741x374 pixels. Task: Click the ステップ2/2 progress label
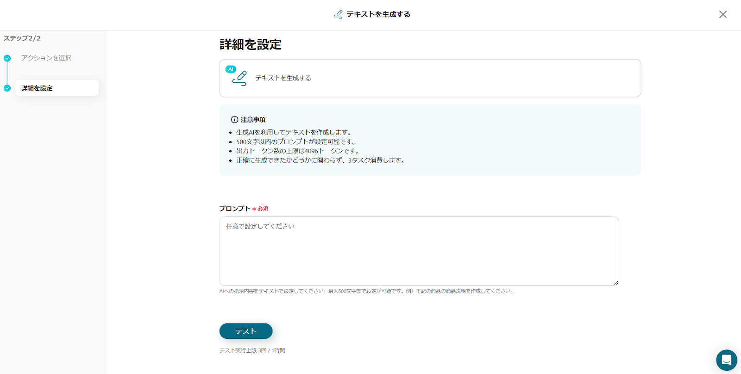22,38
